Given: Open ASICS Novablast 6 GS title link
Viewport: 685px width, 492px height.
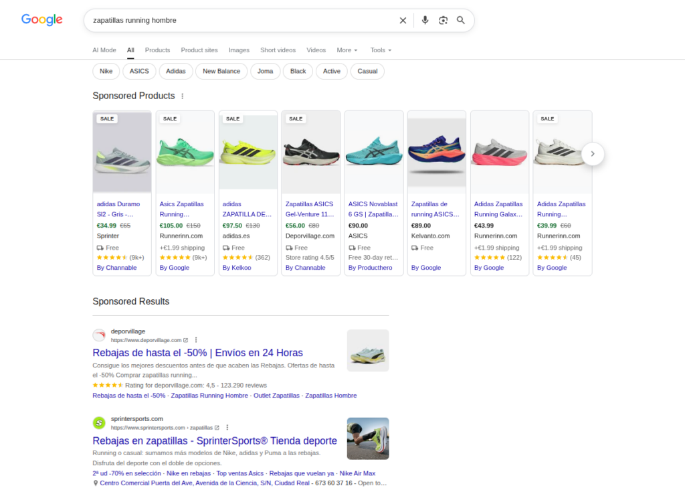Looking at the screenshot, I should coord(373,209).
